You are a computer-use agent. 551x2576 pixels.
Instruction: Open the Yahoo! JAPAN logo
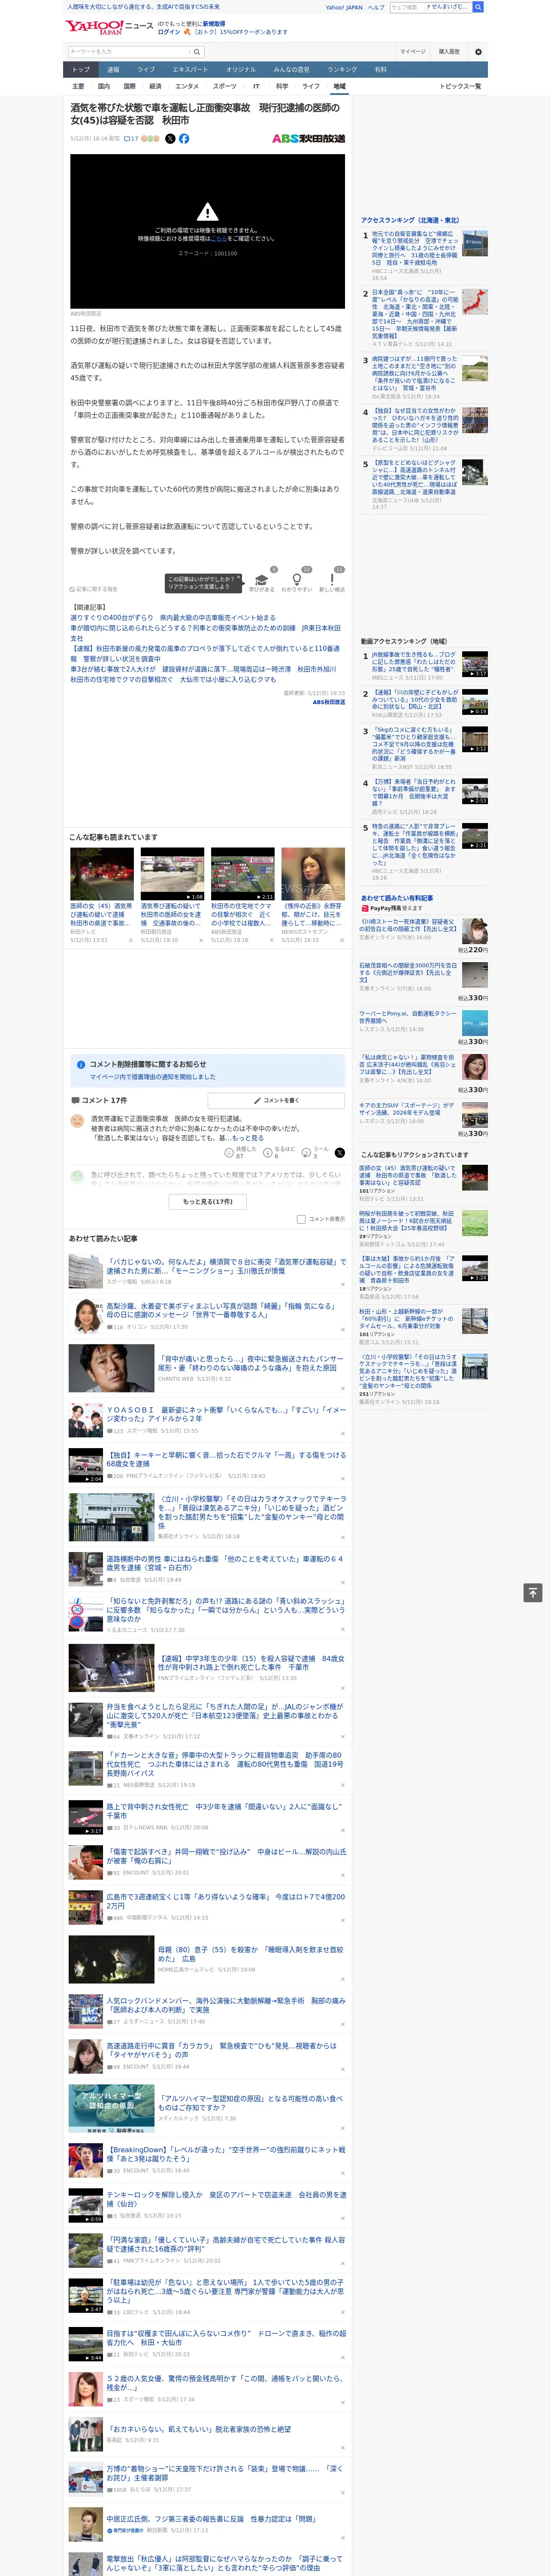click(x=95, y=27)
